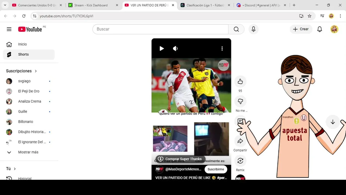This screenshot has height=195, width=346.
Task: Close the Comerciantes Unidos tab
Action: 61,5
